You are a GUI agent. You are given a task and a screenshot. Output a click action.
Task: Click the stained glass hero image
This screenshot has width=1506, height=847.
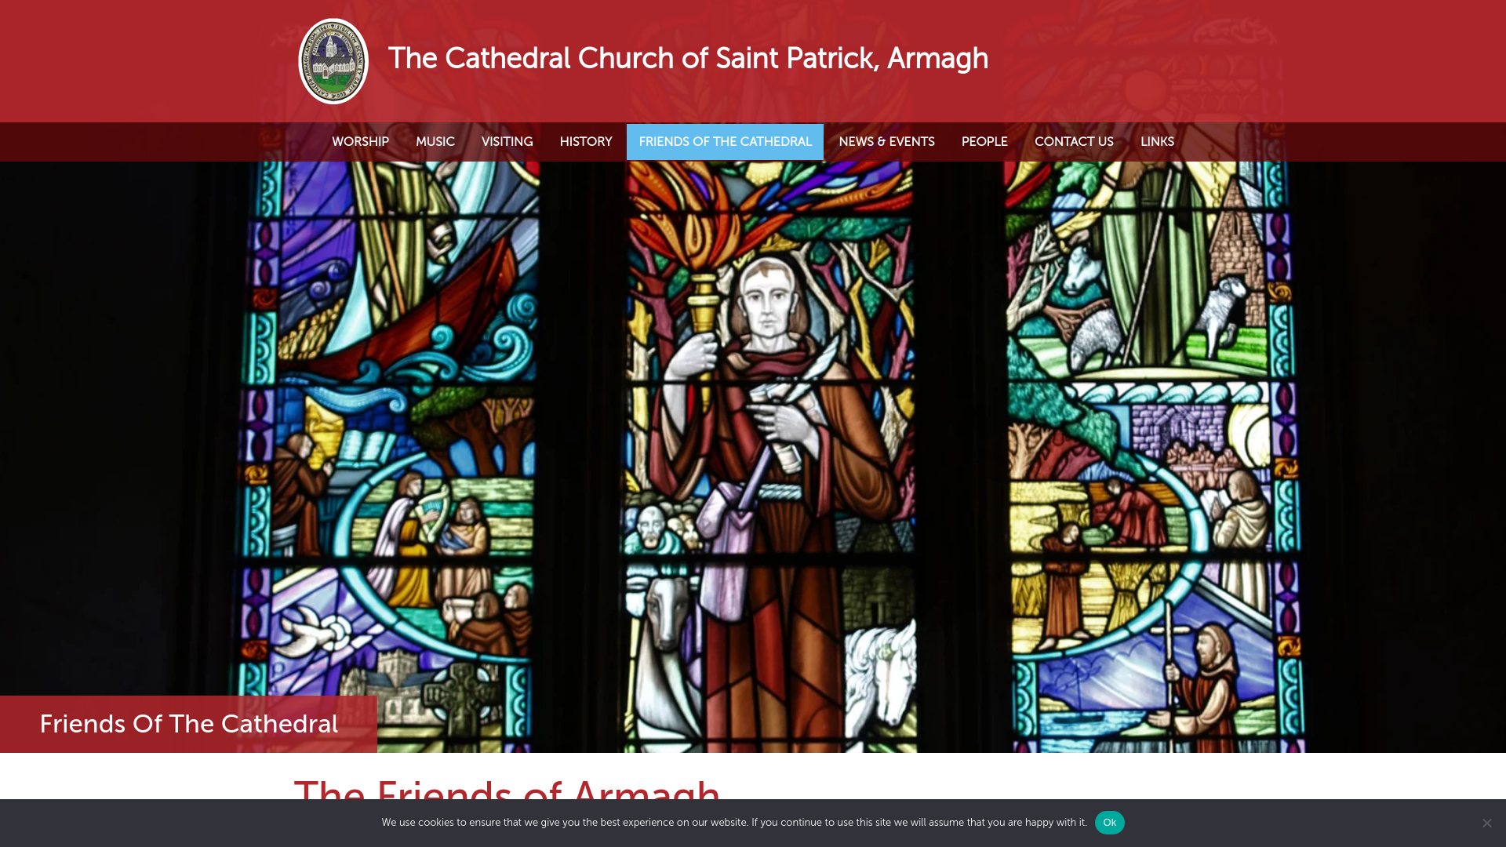tap(753, 427)
